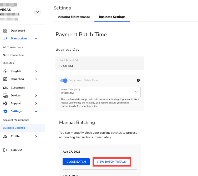198x176 pixels.
Task: Expand the account selector chevron
Action: tap(38, 12)
